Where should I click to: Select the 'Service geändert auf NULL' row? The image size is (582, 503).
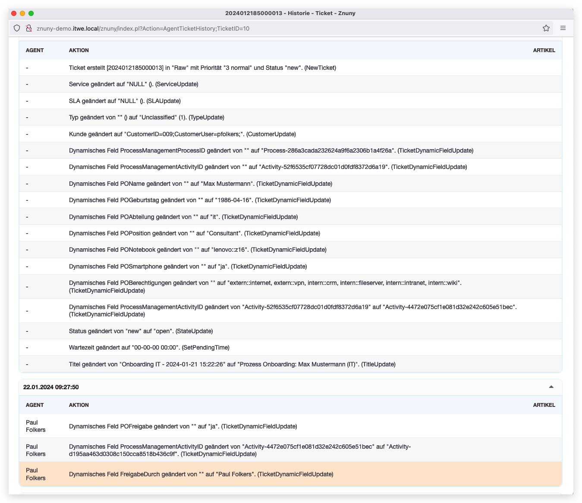coord(290,84)
